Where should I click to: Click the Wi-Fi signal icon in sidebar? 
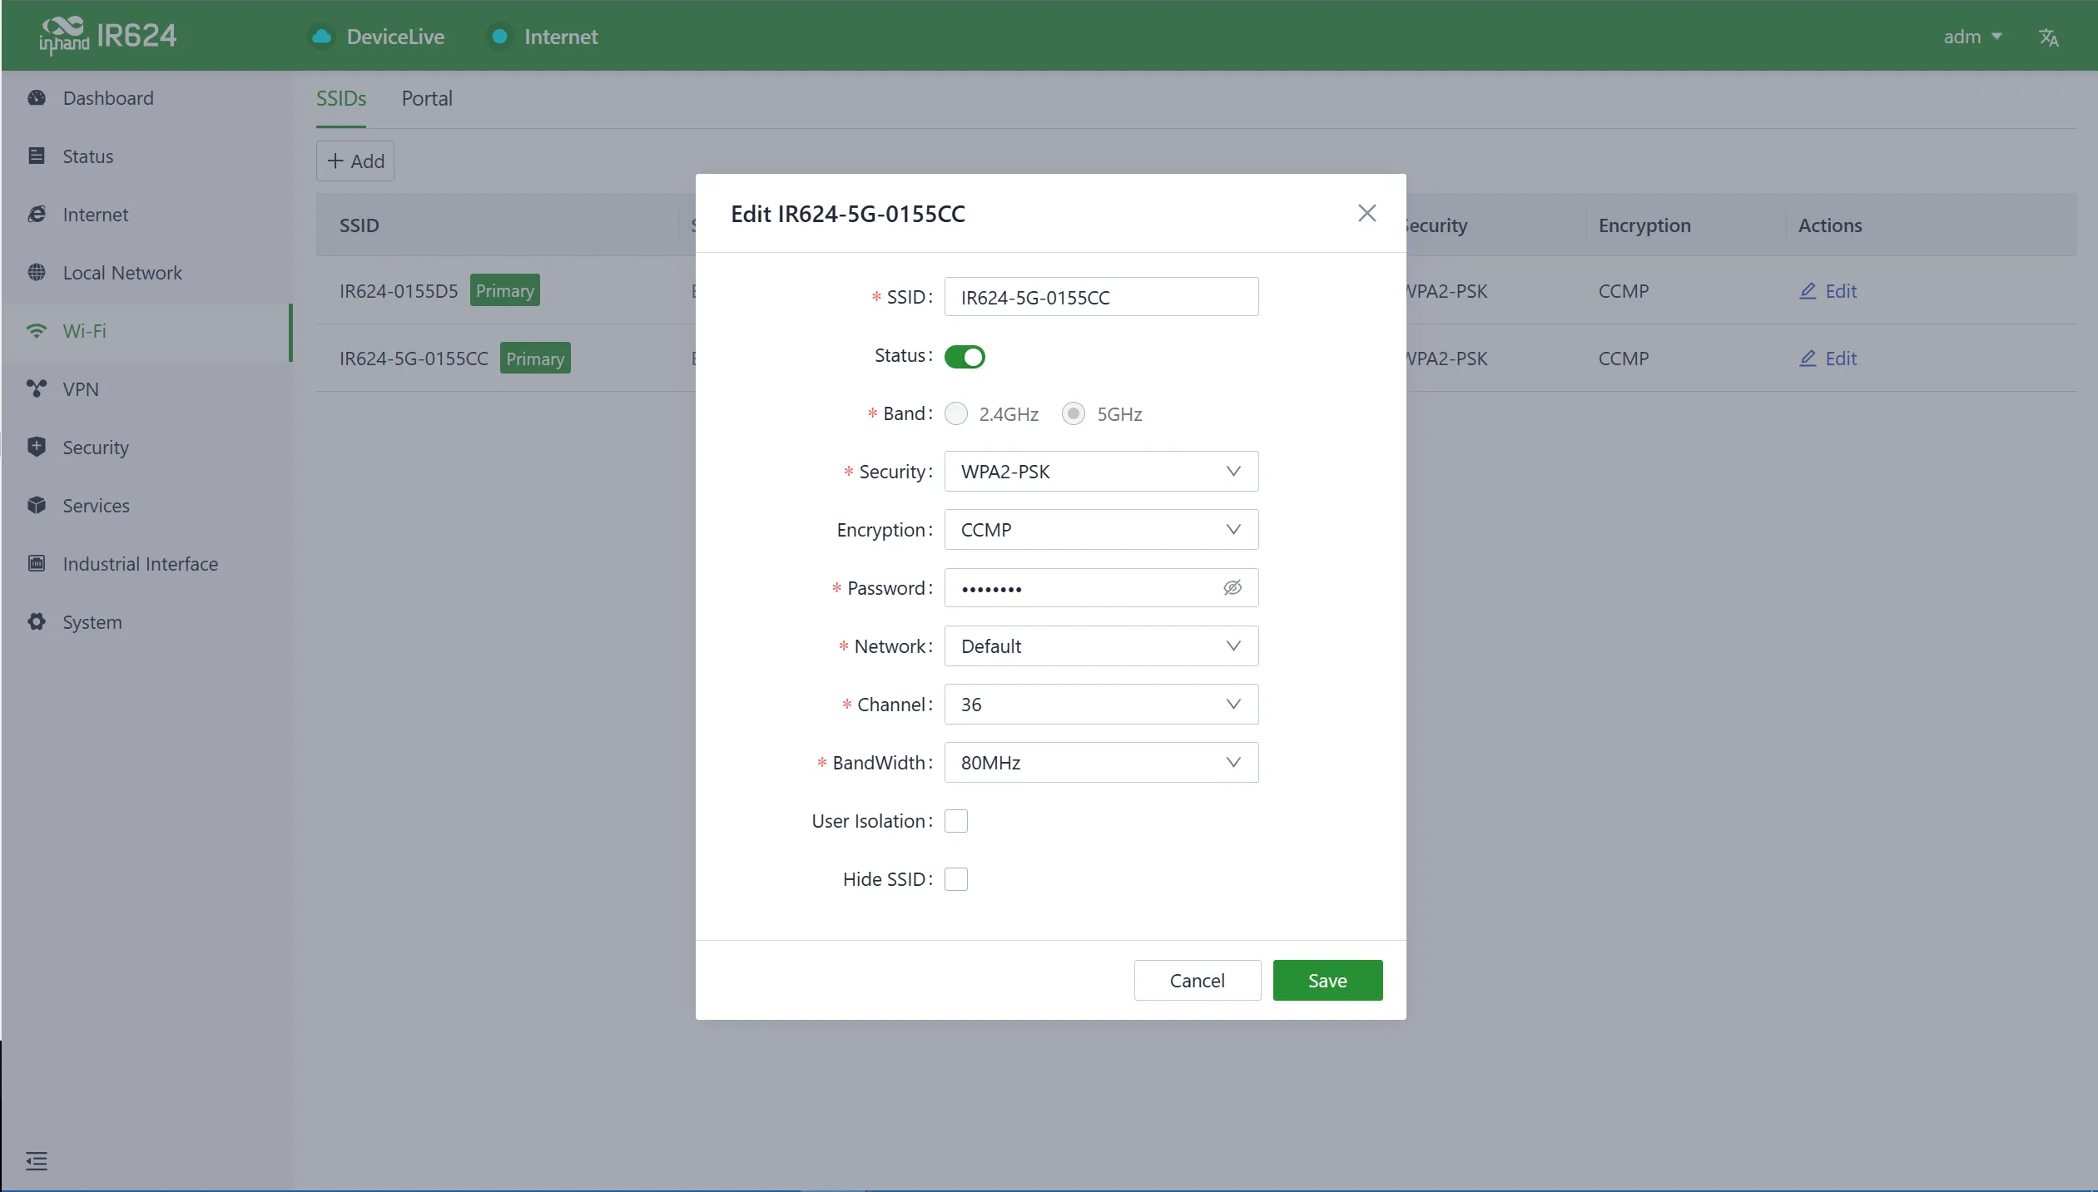coord(37,331)
